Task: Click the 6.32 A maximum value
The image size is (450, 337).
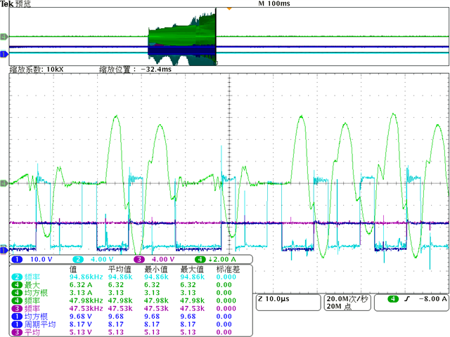Action: point(81,285)
